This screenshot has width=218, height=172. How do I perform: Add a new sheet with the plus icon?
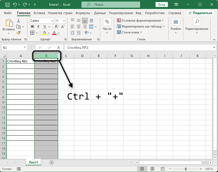(52, 163)
